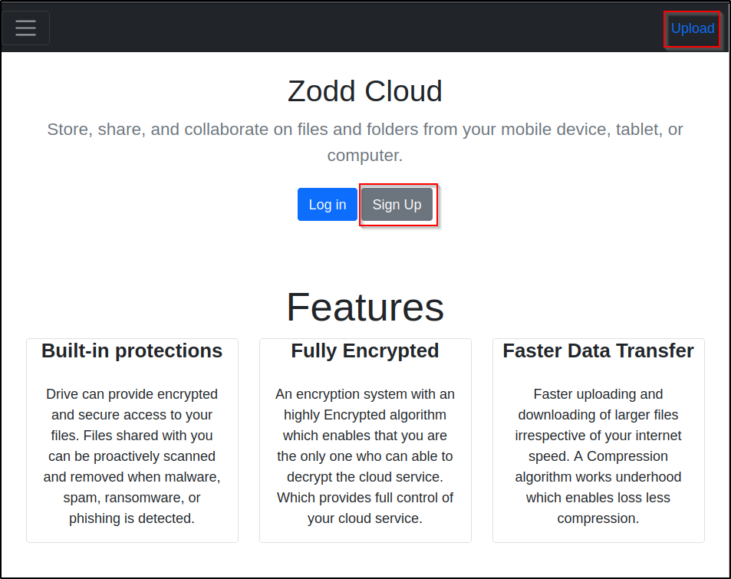731x579 pixels.
Task: Click the Built-in protections description text
Action: point(132,456)
